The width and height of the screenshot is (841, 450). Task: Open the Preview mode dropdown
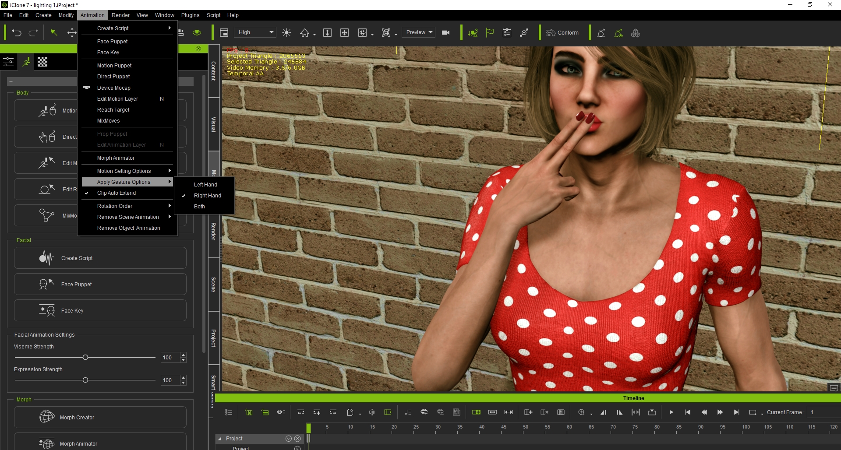(419, 32)
